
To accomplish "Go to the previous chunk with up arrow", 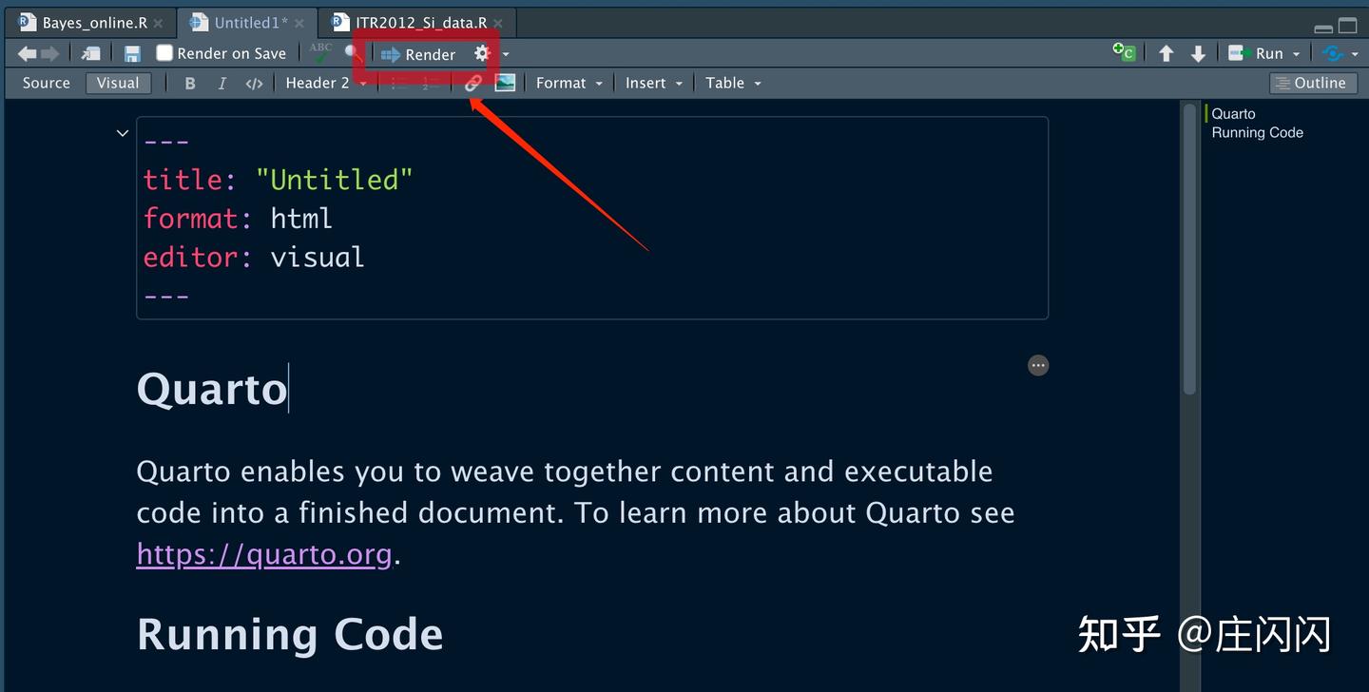I will coord(1166,54).
